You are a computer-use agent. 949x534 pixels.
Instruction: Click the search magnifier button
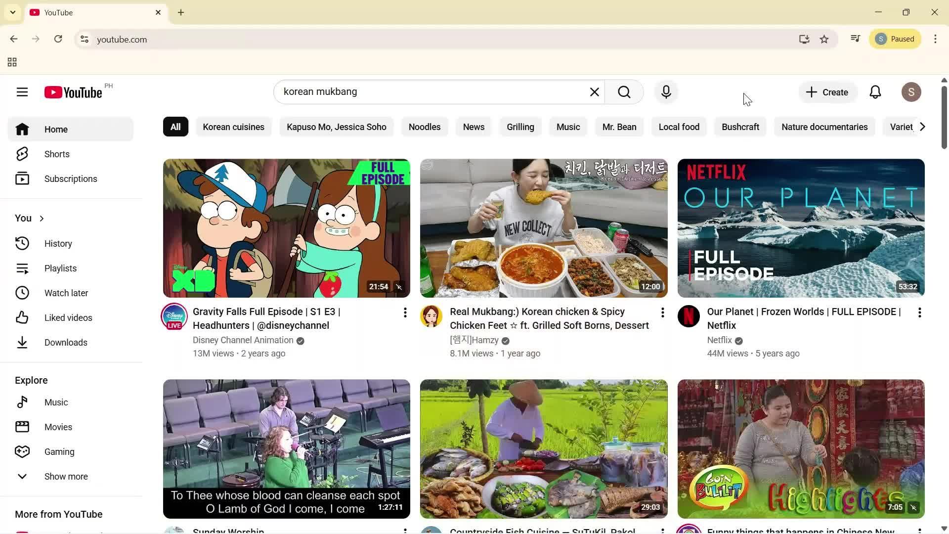coord(624,92)
